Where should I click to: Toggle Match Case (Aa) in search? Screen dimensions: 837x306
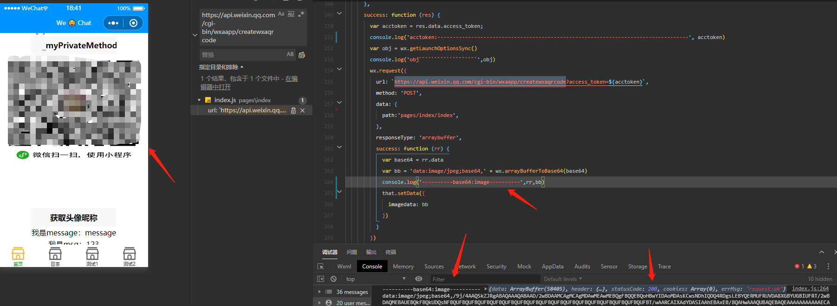pyautogui.click(x=281, y=14)
